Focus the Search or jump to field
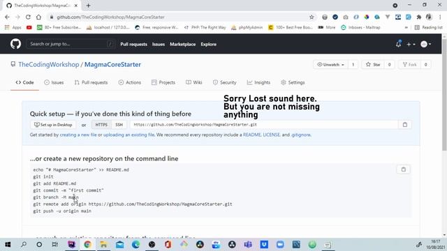This screenshot has width=447, height=251. (x=71, y=44)
